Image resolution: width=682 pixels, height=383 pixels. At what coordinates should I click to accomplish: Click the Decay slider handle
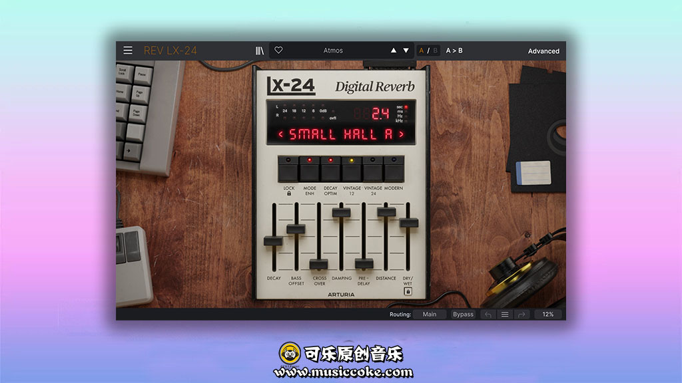pos(273,241)
